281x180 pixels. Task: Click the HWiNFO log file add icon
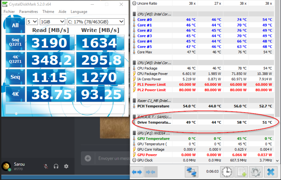[241, 172]
